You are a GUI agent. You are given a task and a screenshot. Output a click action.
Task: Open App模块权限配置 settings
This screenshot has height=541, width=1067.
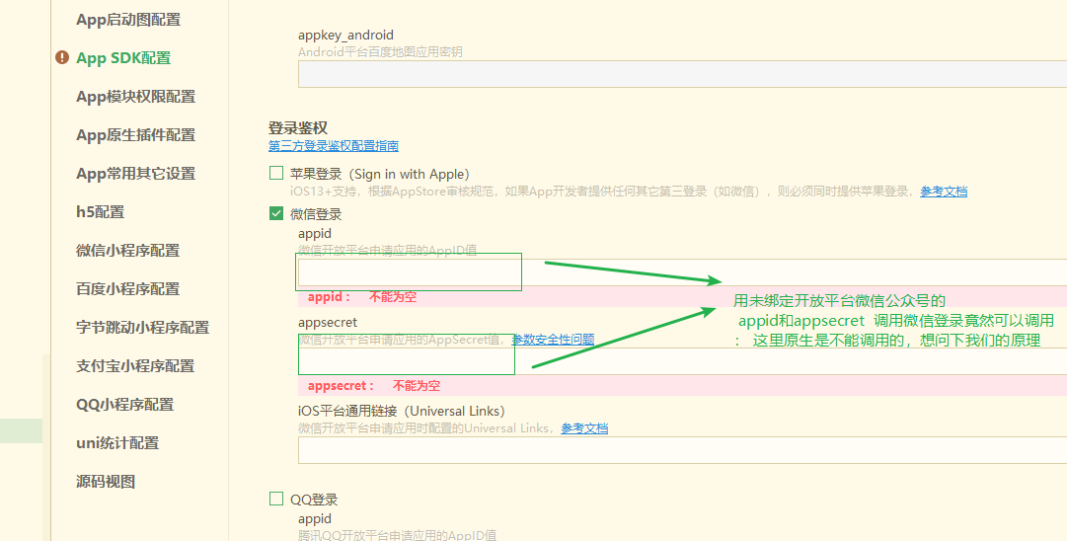point(135,97)
